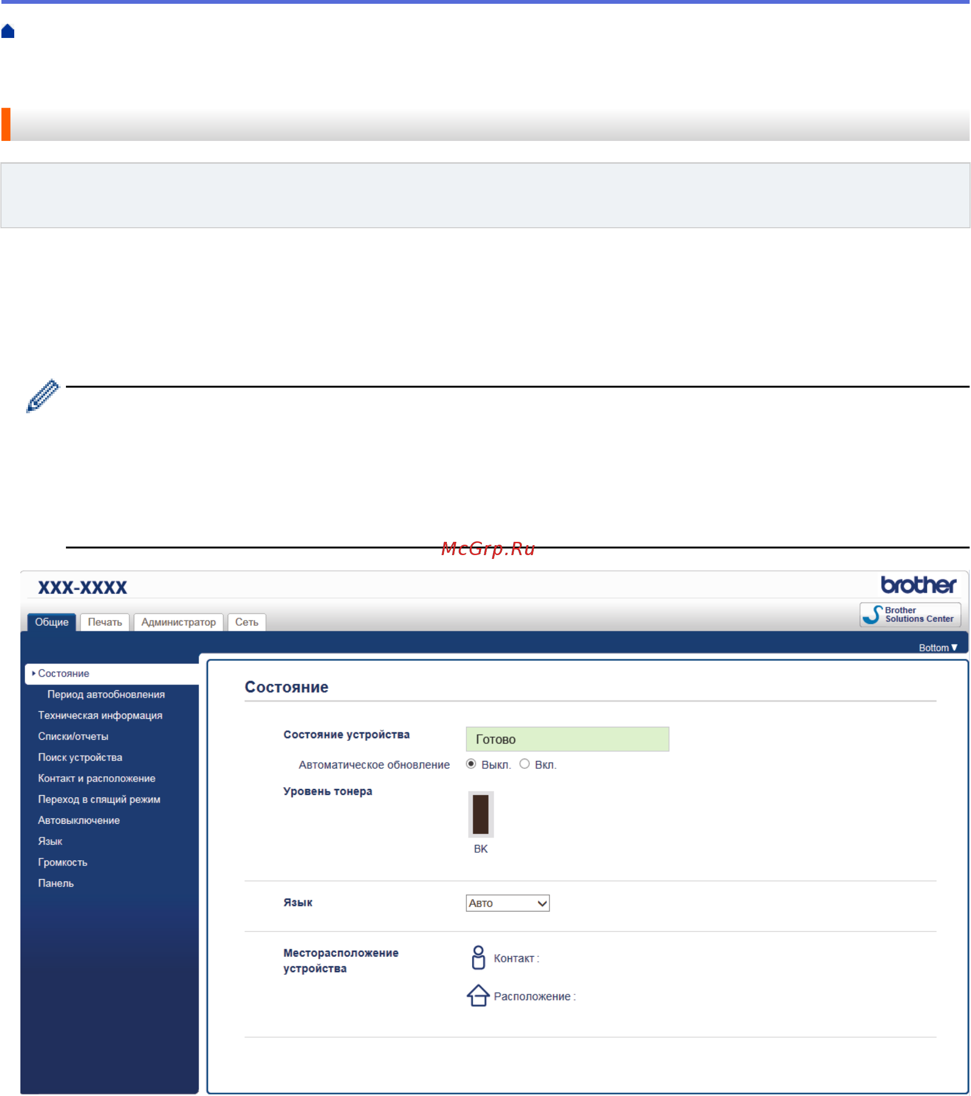Open the Сеть tab

coord(247,622)
